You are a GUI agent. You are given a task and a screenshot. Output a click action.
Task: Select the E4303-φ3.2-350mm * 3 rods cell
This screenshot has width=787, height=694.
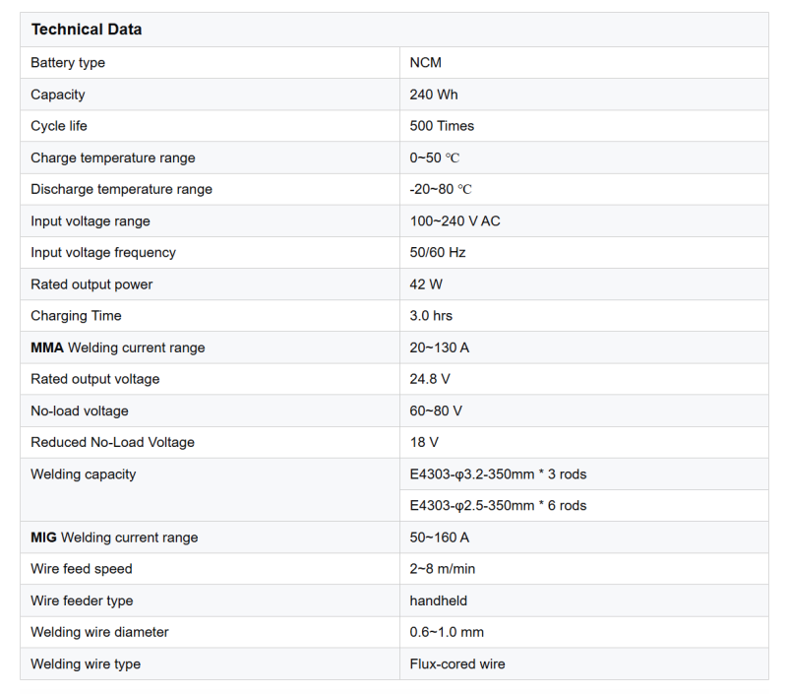click(x=498, y=474)
